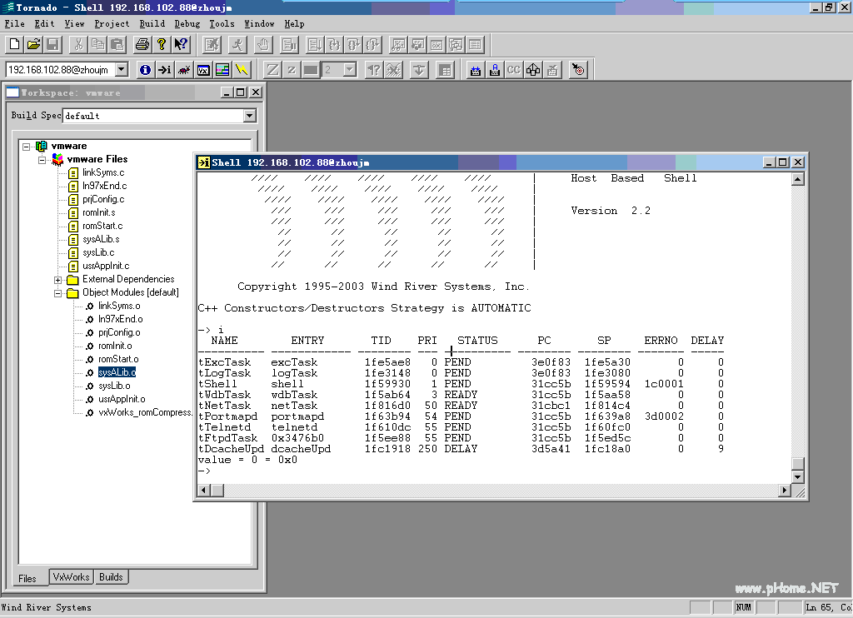This screenshot has width=853, height=618.
Task: Open About via yellow question mark icon
Action: pyautogui.click(x=162, y=45)
